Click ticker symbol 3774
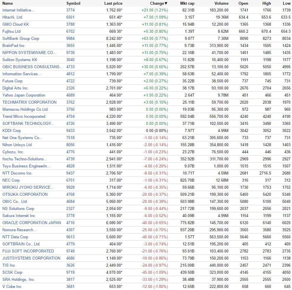This screenshot has height=290, width=292. click(70, 10)
